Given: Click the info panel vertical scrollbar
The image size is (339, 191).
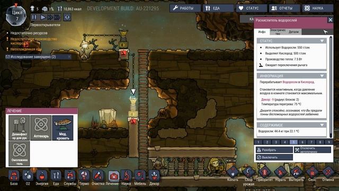Looking at the screenshot, I should point(331,86).
